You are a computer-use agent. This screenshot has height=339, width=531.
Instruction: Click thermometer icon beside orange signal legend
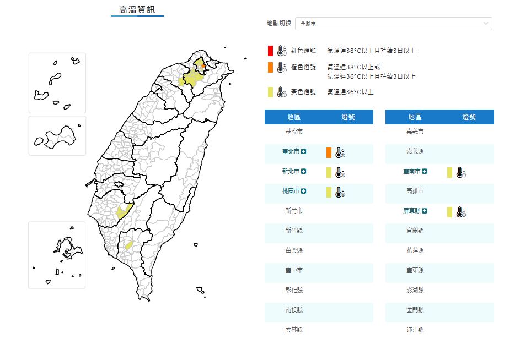282,68
